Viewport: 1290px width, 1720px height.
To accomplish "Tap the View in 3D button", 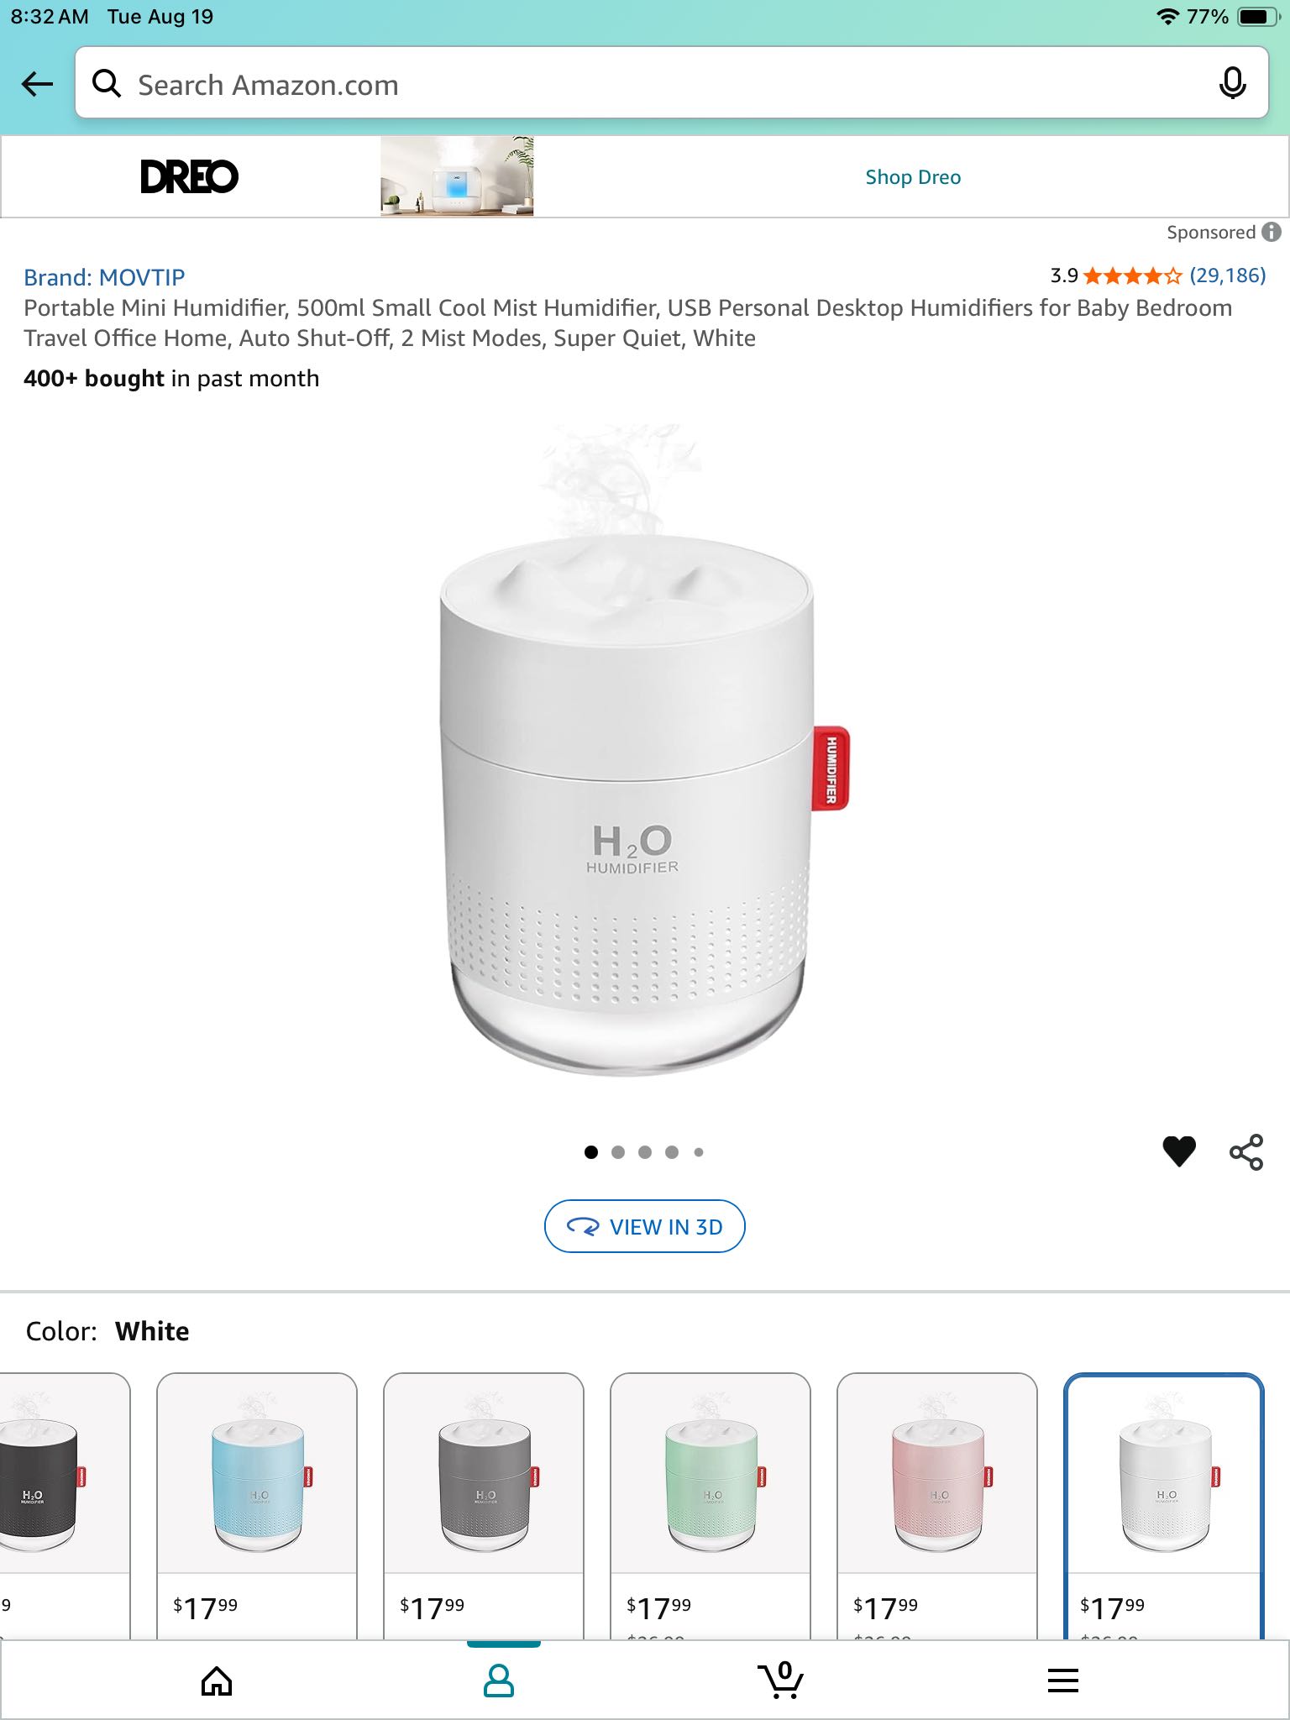I will pos(645,1226).
